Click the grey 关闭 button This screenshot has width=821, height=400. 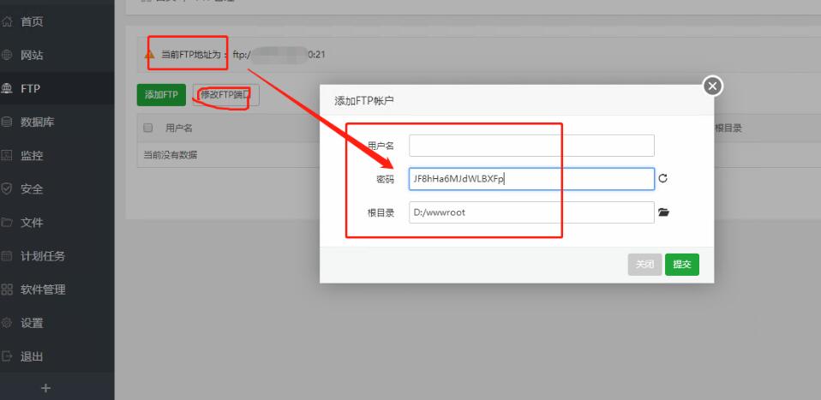[645, 265]
